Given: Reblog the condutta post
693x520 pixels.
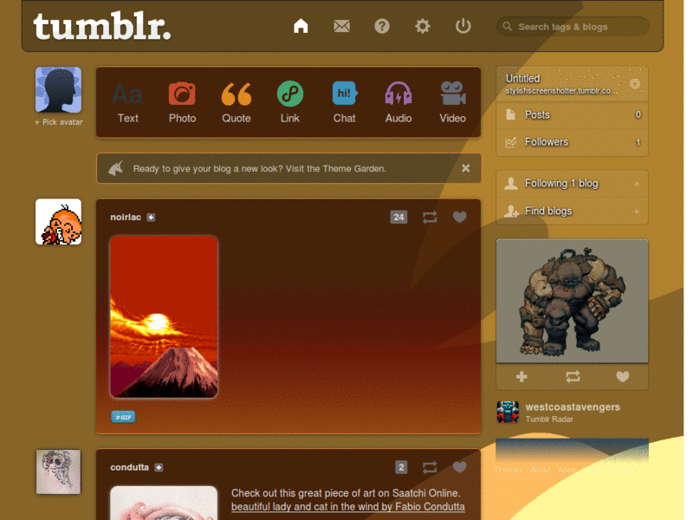Looking at the screenshot, I should pyautogui.click(x=430, y=467).
